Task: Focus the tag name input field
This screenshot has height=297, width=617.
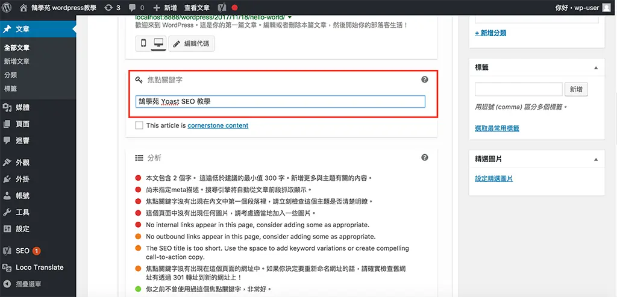Action: 519,89
